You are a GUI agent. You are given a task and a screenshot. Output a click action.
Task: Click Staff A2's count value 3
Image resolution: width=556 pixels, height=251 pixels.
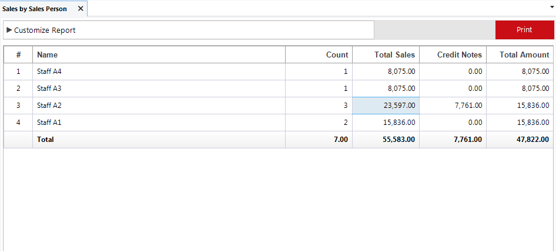319,106
